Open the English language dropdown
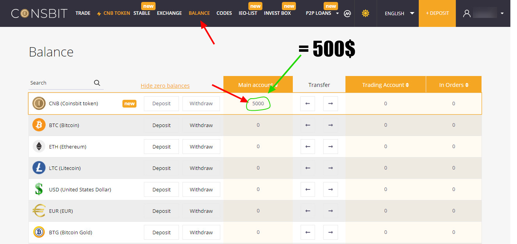This screenshot has height=244, width=517. click(399, 13)
